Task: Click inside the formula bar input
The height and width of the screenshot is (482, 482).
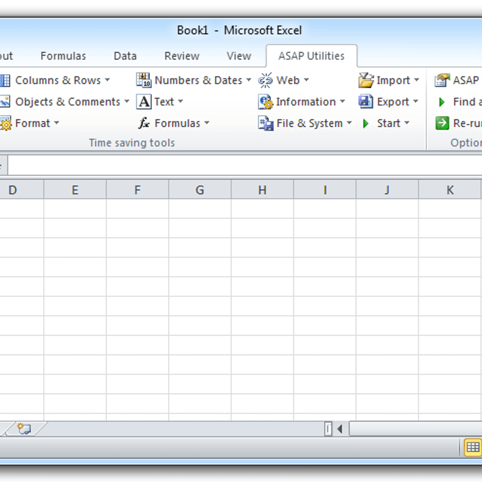Action: (245, 165)
